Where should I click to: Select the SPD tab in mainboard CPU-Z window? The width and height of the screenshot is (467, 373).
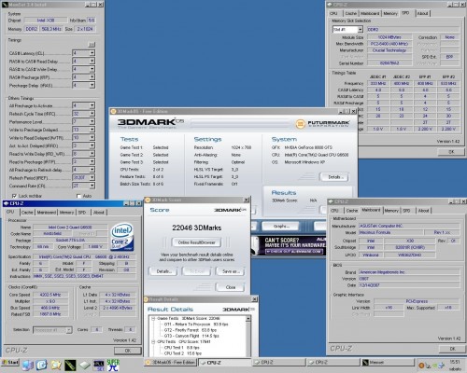point(406,211)
